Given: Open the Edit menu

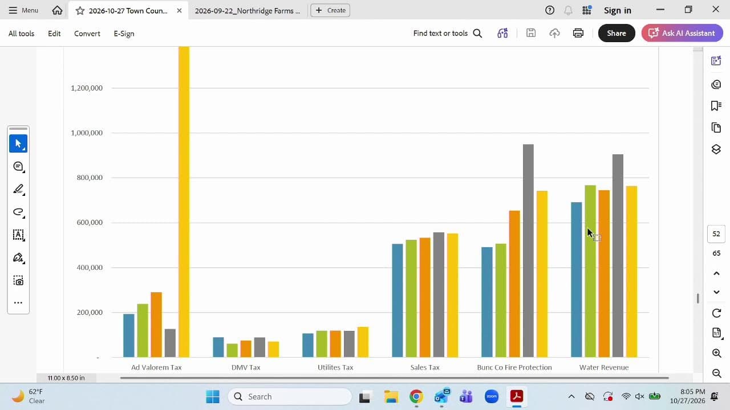Looking at the screenshot, I should 54,34.
